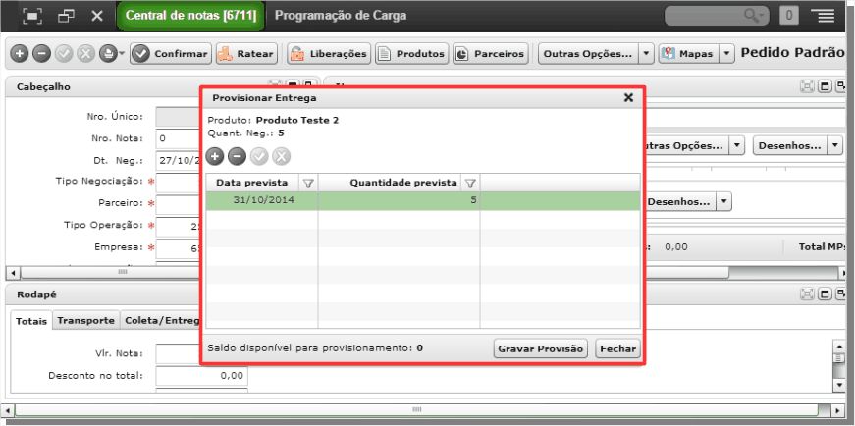Toggle fullscreen icon in top bar
Screen dimensions: 855x426
(32, 16)
